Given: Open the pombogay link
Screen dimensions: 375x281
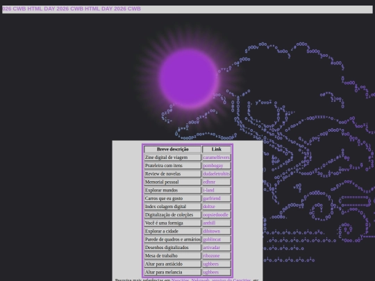Looking at the screenshot, I should click(x=213, y=166).
